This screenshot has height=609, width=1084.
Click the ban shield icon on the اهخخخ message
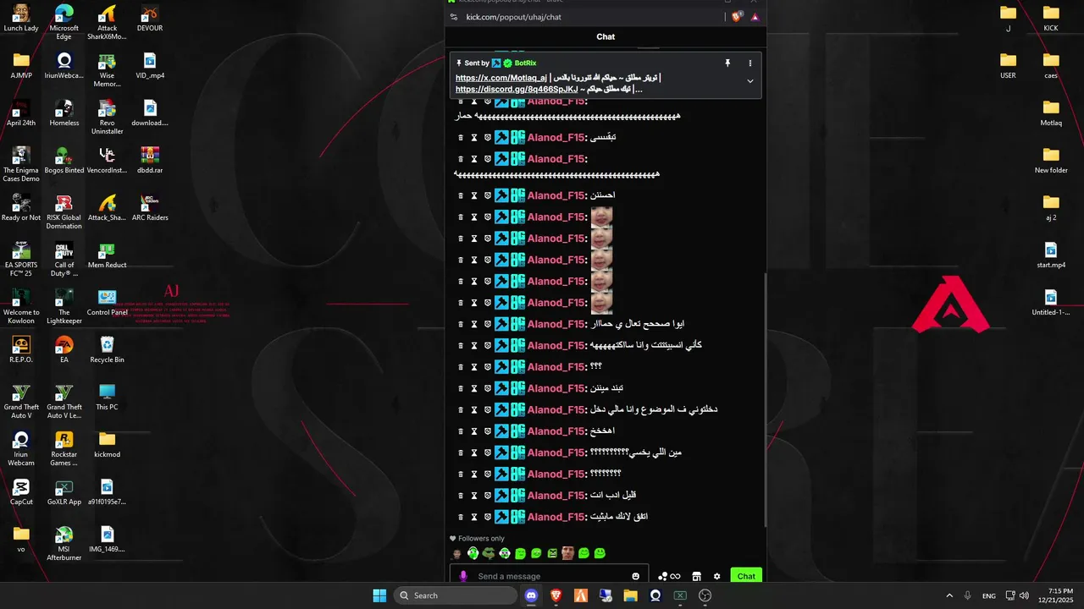pyautogui.click(x=488, y=431)
